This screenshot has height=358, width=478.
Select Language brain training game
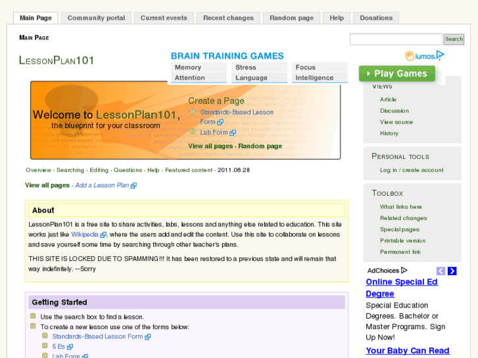point(260,78)
